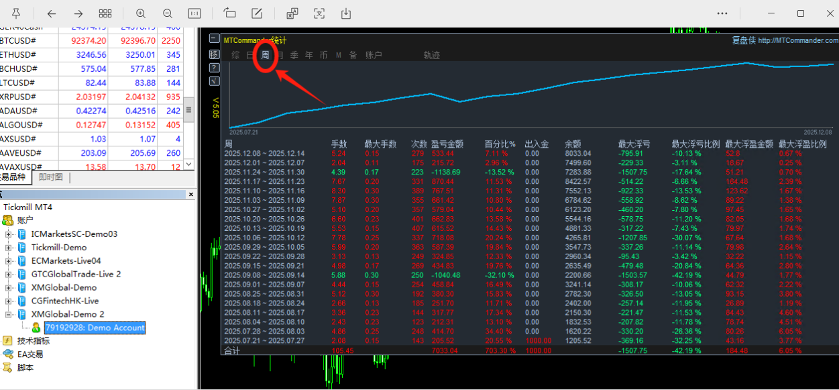839x390 pixels.
Task: Switch to the 年 yearly tab
Action: (309, 55)
